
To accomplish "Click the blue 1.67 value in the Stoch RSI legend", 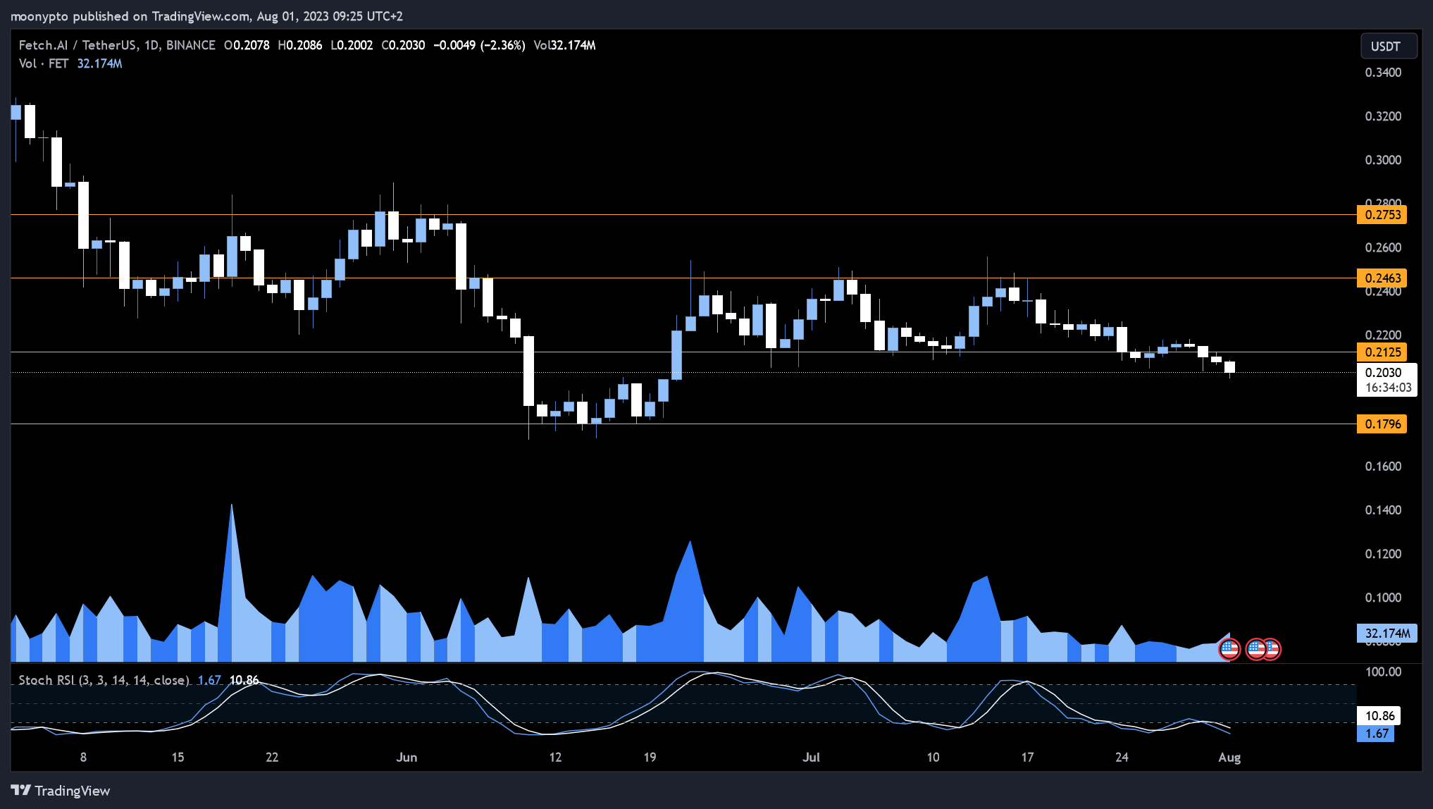I will 209,680.
